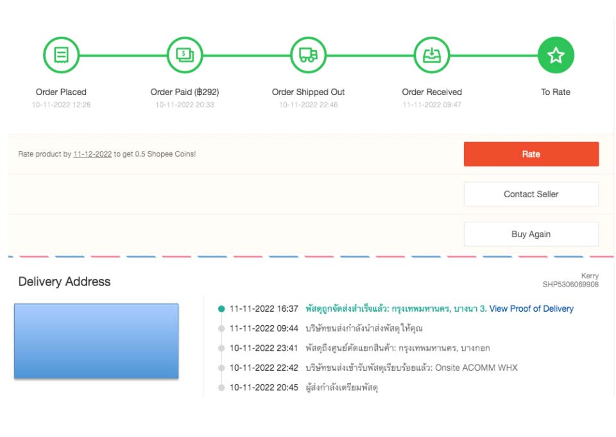
Task: Click the 10-11-2022 20:45 tracking dot
Action: click(x=221, y=388)
